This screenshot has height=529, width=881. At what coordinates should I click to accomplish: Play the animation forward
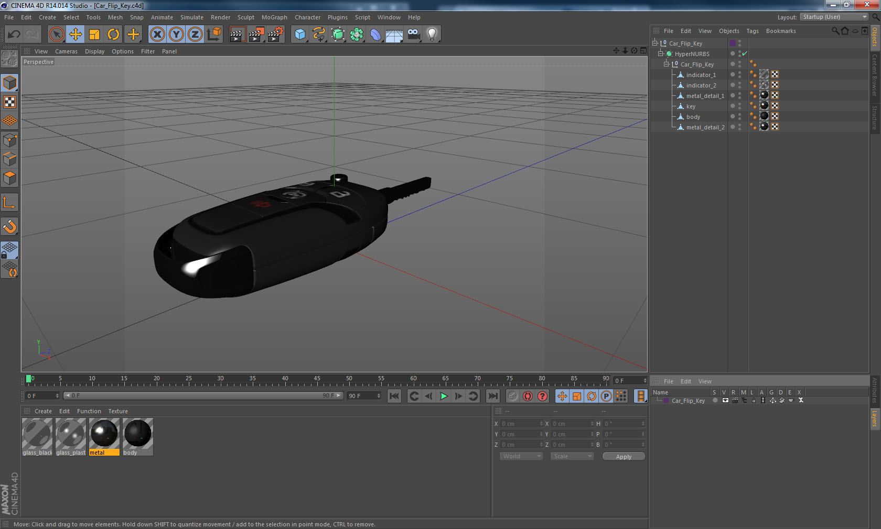click(x=444, y=396)
